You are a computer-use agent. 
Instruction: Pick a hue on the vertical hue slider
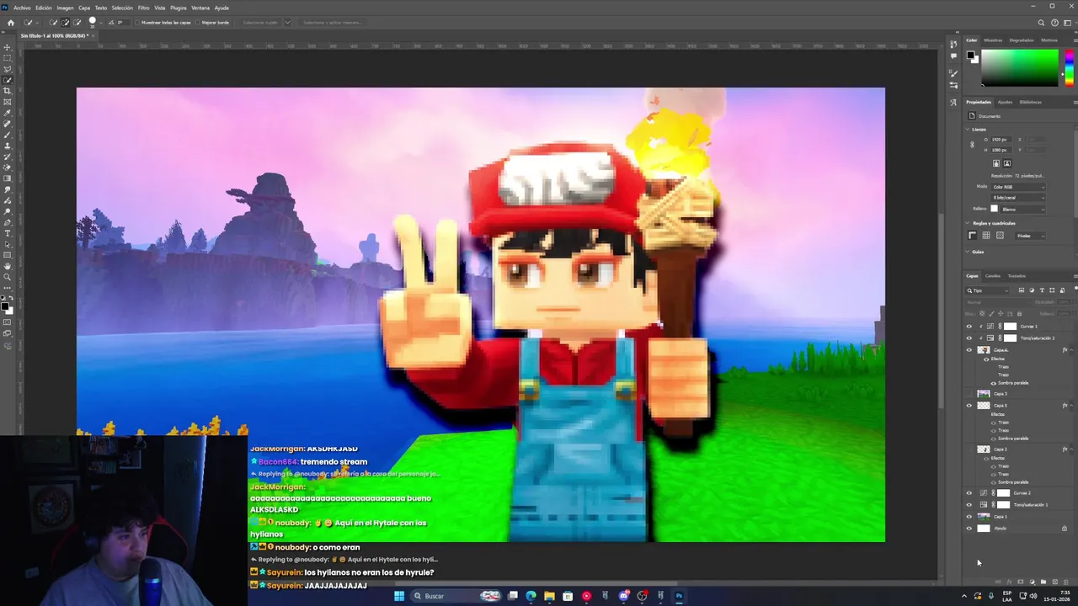pos(1070,67)
